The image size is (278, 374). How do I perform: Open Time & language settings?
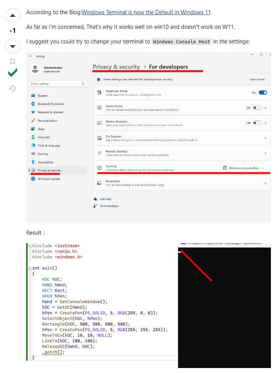[49, 146]
